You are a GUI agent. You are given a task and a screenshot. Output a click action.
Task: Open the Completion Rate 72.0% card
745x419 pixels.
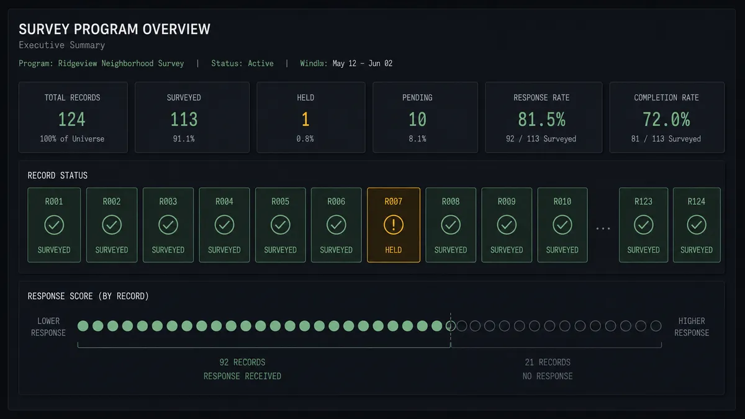coord(667,117)
